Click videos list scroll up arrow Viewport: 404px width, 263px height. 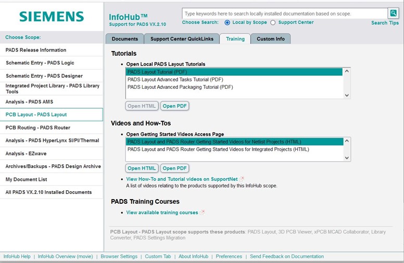[x=347, y=141]
